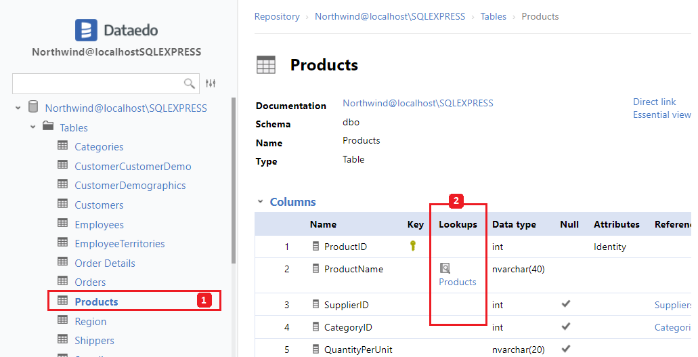Open the Direct link
Image resolution: width=698 pixels, height=357 pixels.
pyautogui.click(x=654, y=102)
